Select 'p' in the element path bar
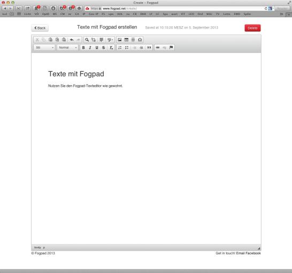This screenshot has width=292, height=273. [44, 247]
